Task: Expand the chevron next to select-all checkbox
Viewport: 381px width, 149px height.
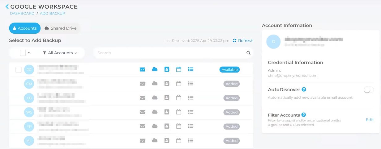Action: point(29,53)
